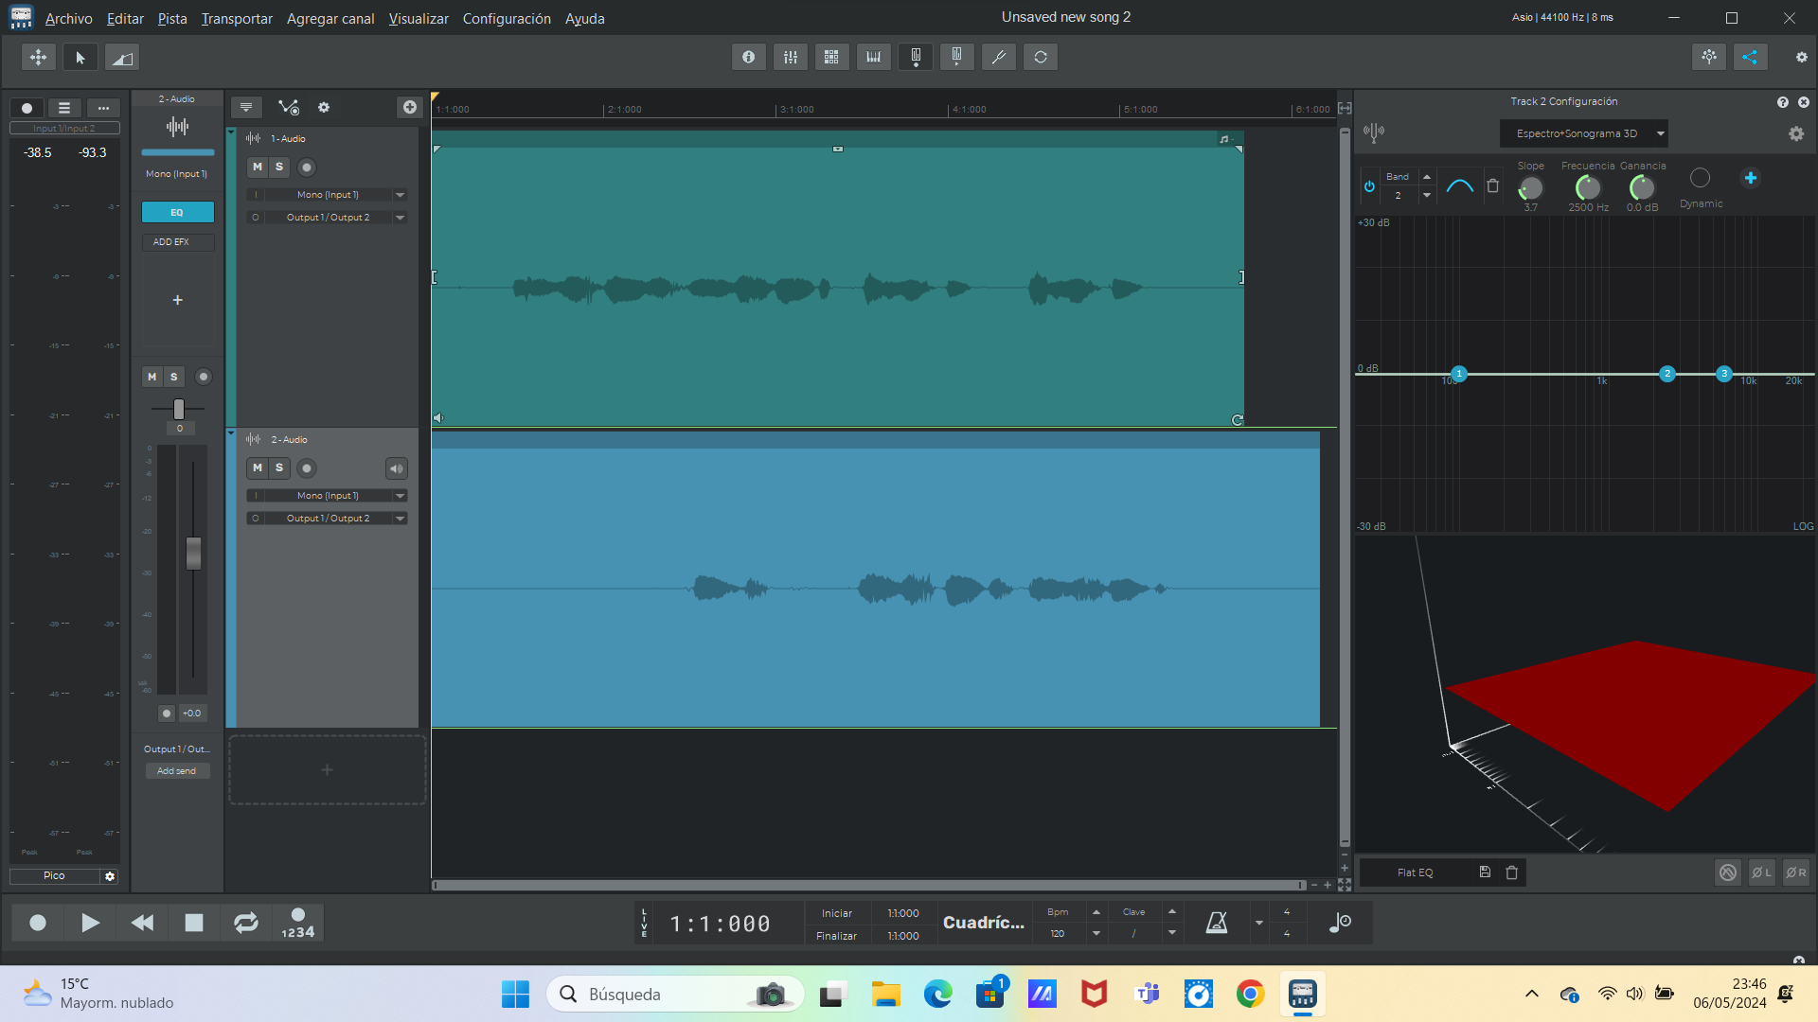The image size is (1818, 1022).
Task: Solo the 1-Audio track
Action: [x=279, y=167]
